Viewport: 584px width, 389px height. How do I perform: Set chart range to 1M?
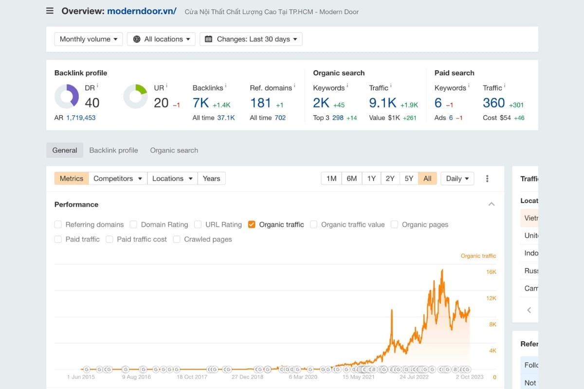[331, 178]
